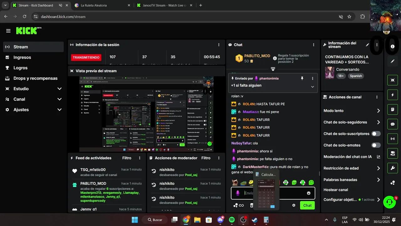This screenshot has height=226, width=401.
Task: Expand the pinned message with the chevron
Action: [312, 87]
